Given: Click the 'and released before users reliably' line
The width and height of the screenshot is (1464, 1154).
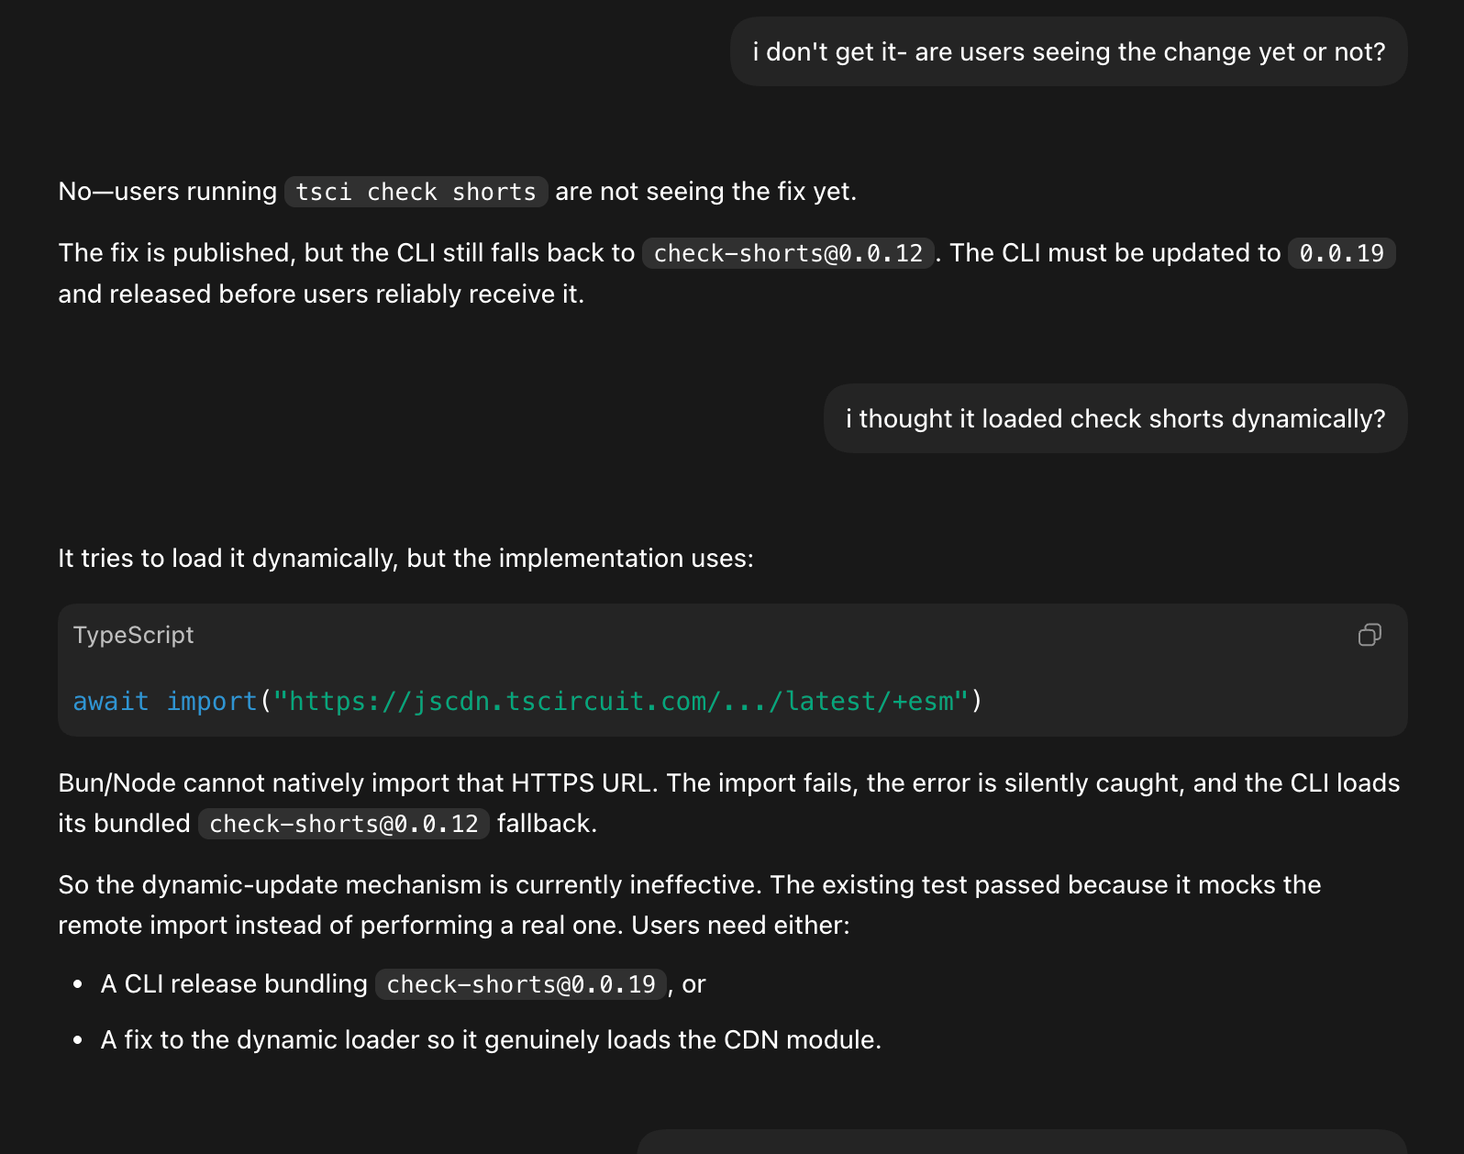Looking at the screenshot, I should coord(321,294).
